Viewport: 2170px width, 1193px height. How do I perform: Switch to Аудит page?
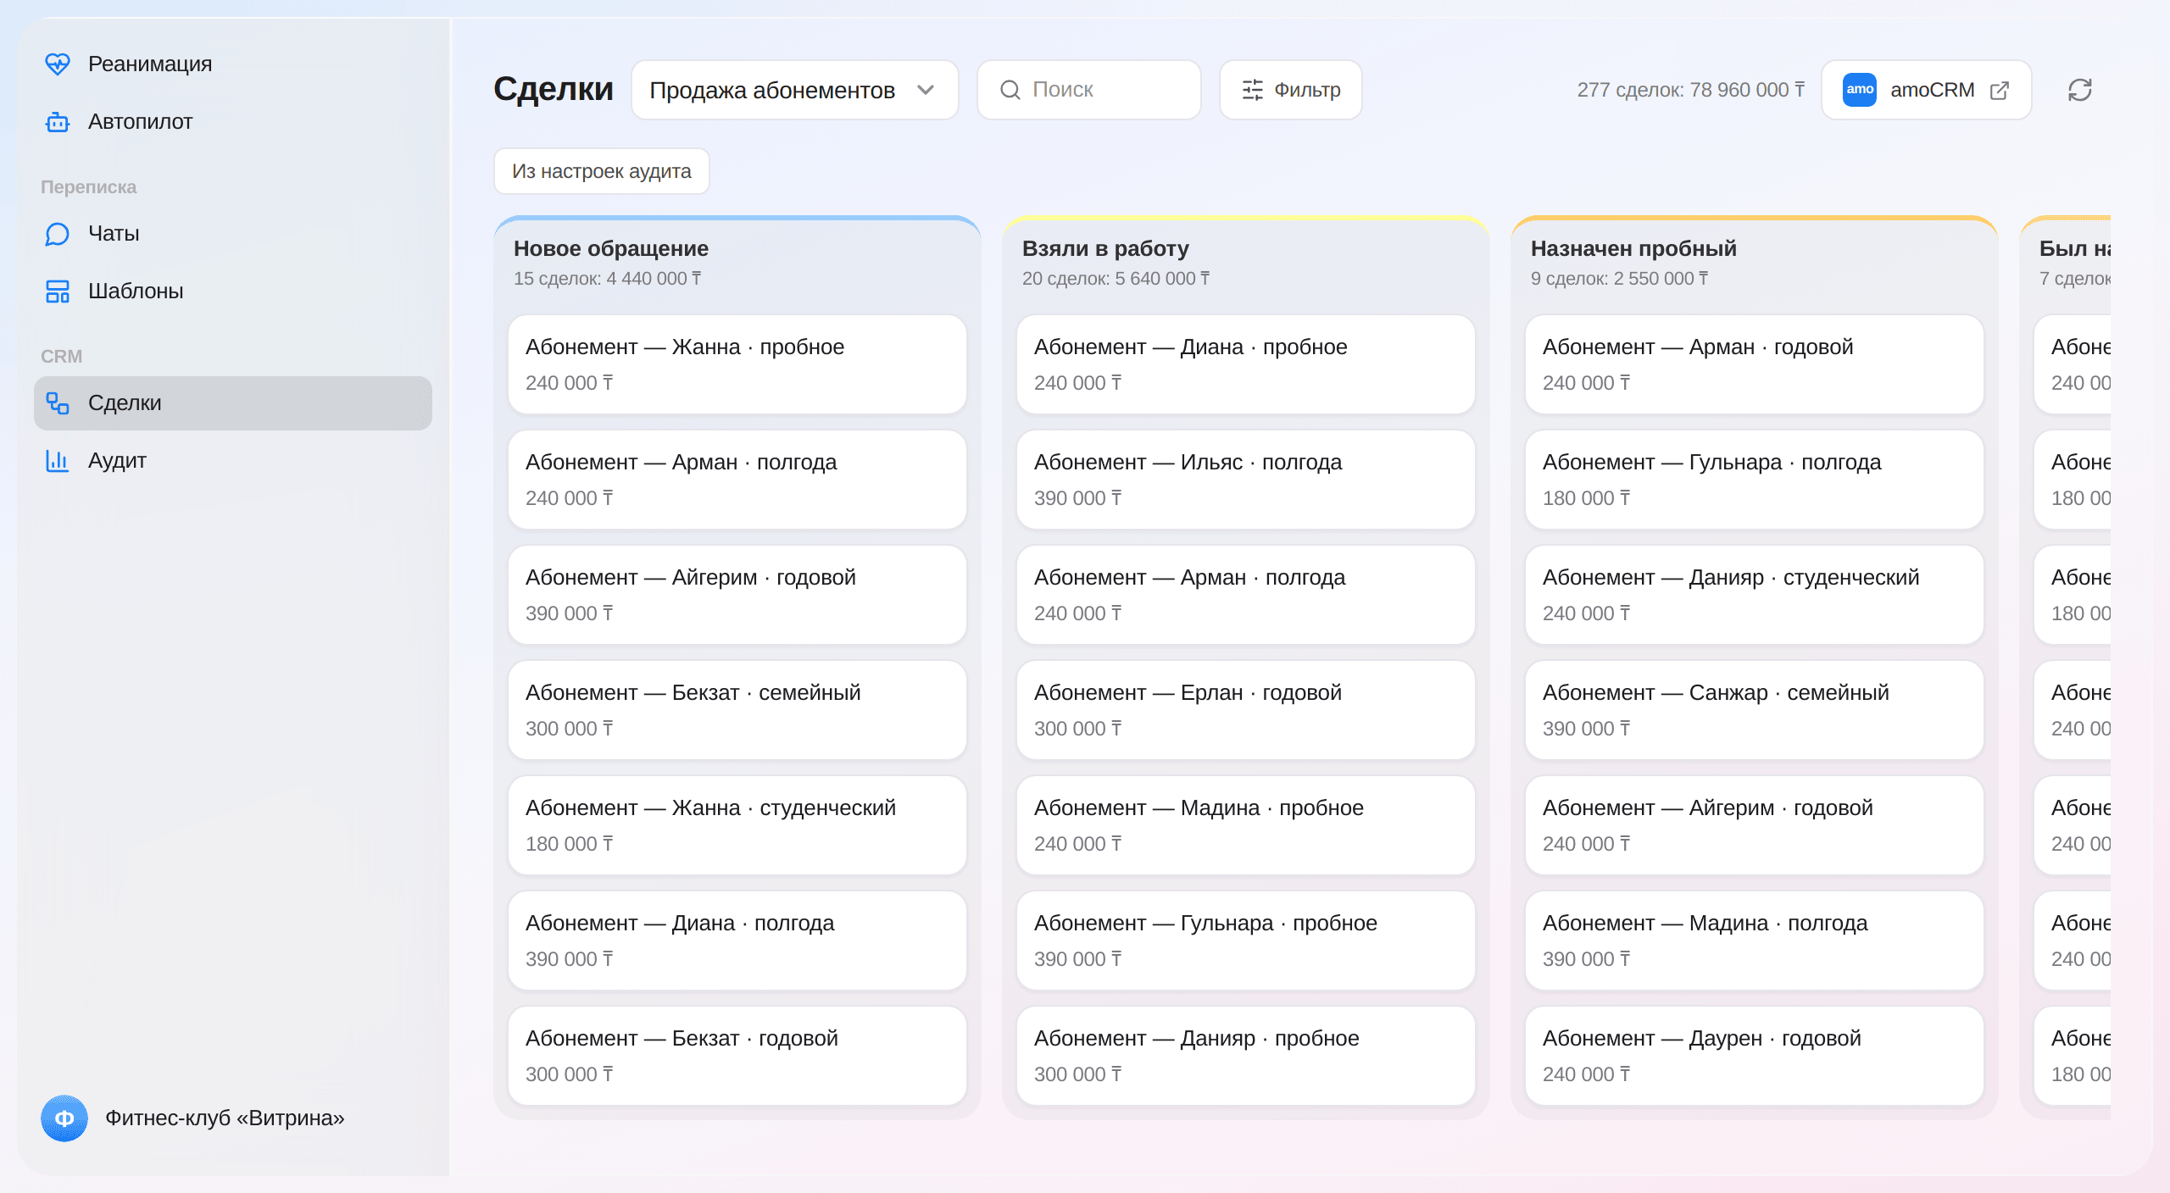(233, 461)
